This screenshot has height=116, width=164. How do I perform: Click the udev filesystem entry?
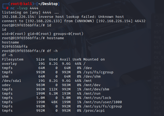coord(6,85)
